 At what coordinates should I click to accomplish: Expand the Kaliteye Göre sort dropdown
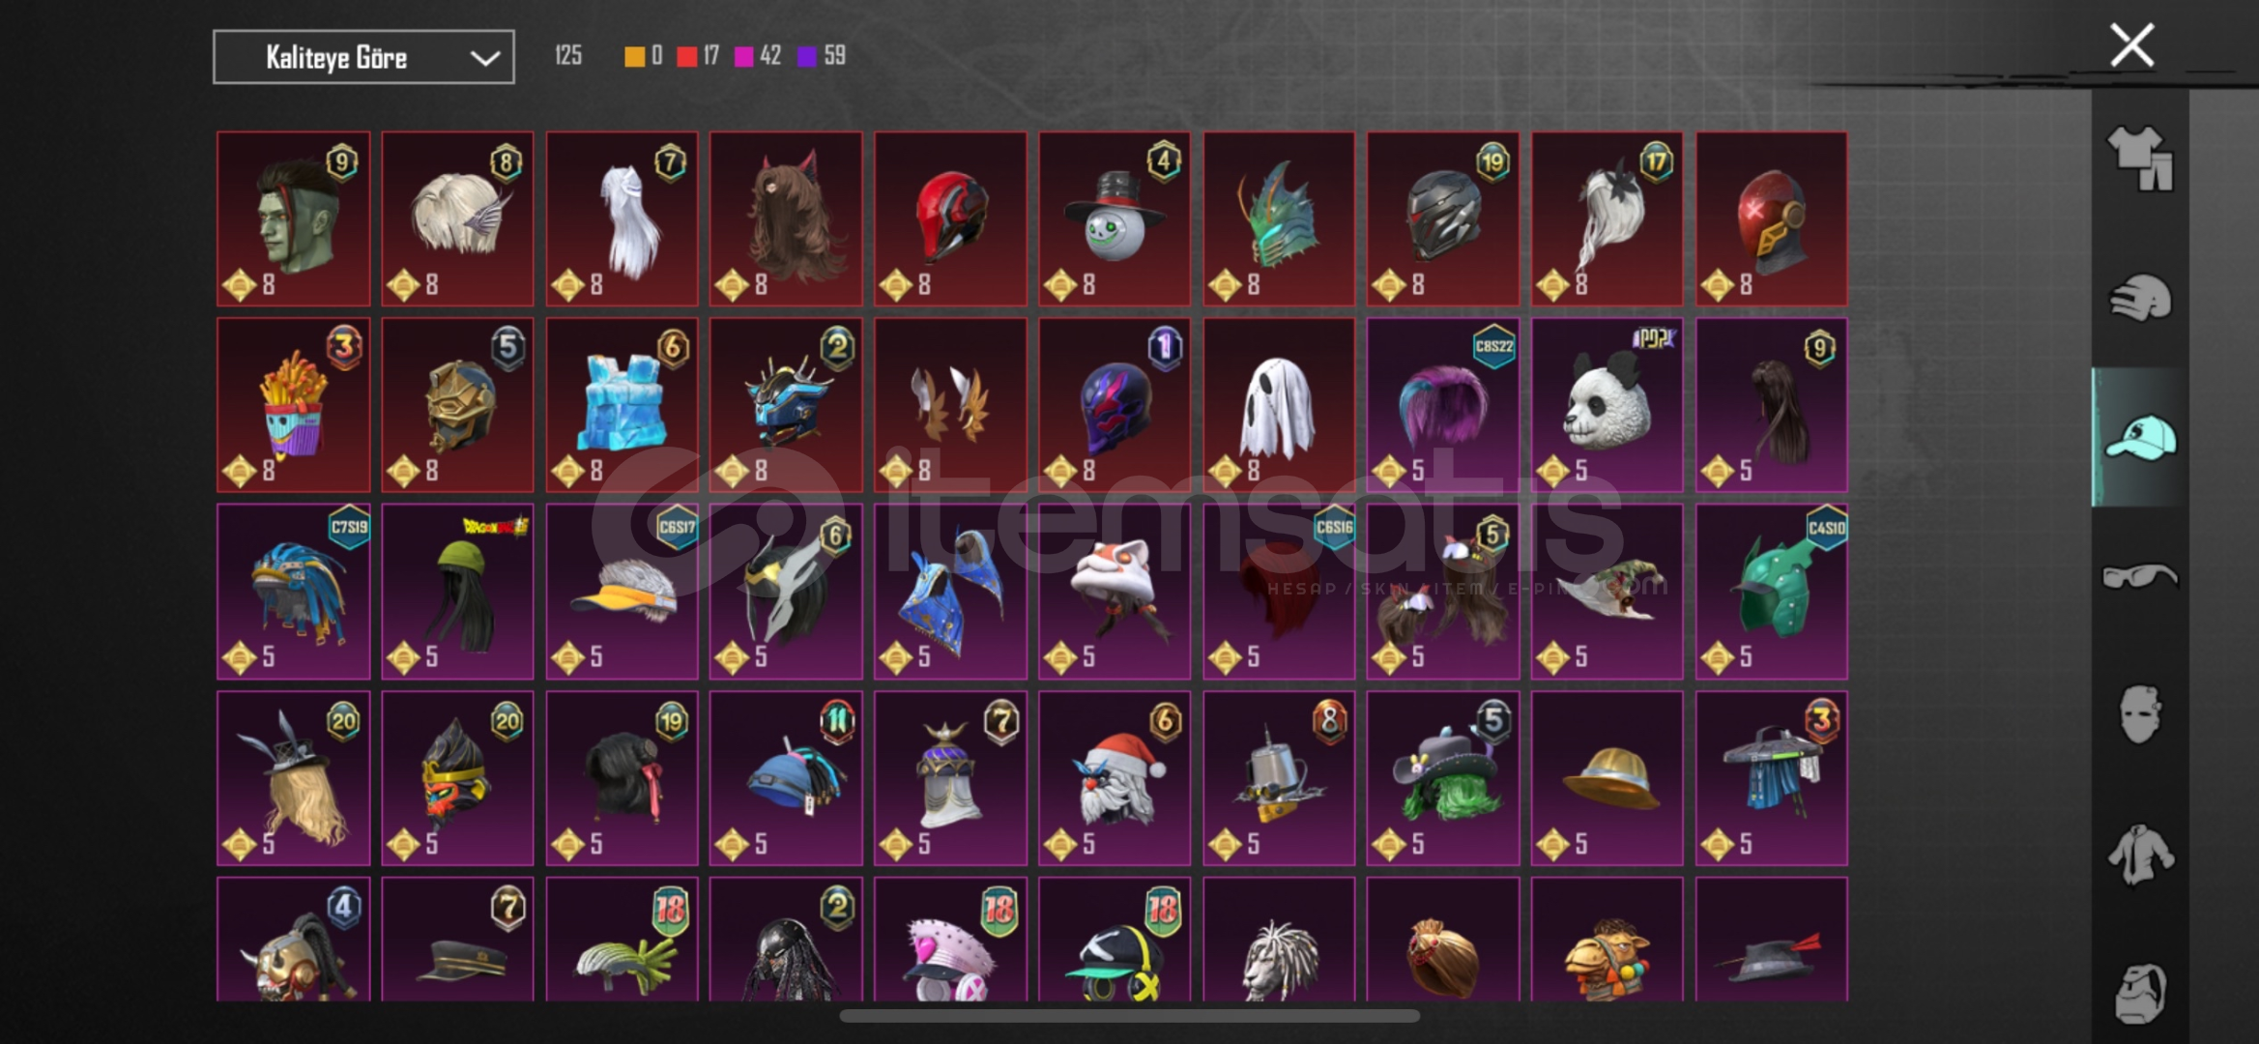tap(363, 57)
